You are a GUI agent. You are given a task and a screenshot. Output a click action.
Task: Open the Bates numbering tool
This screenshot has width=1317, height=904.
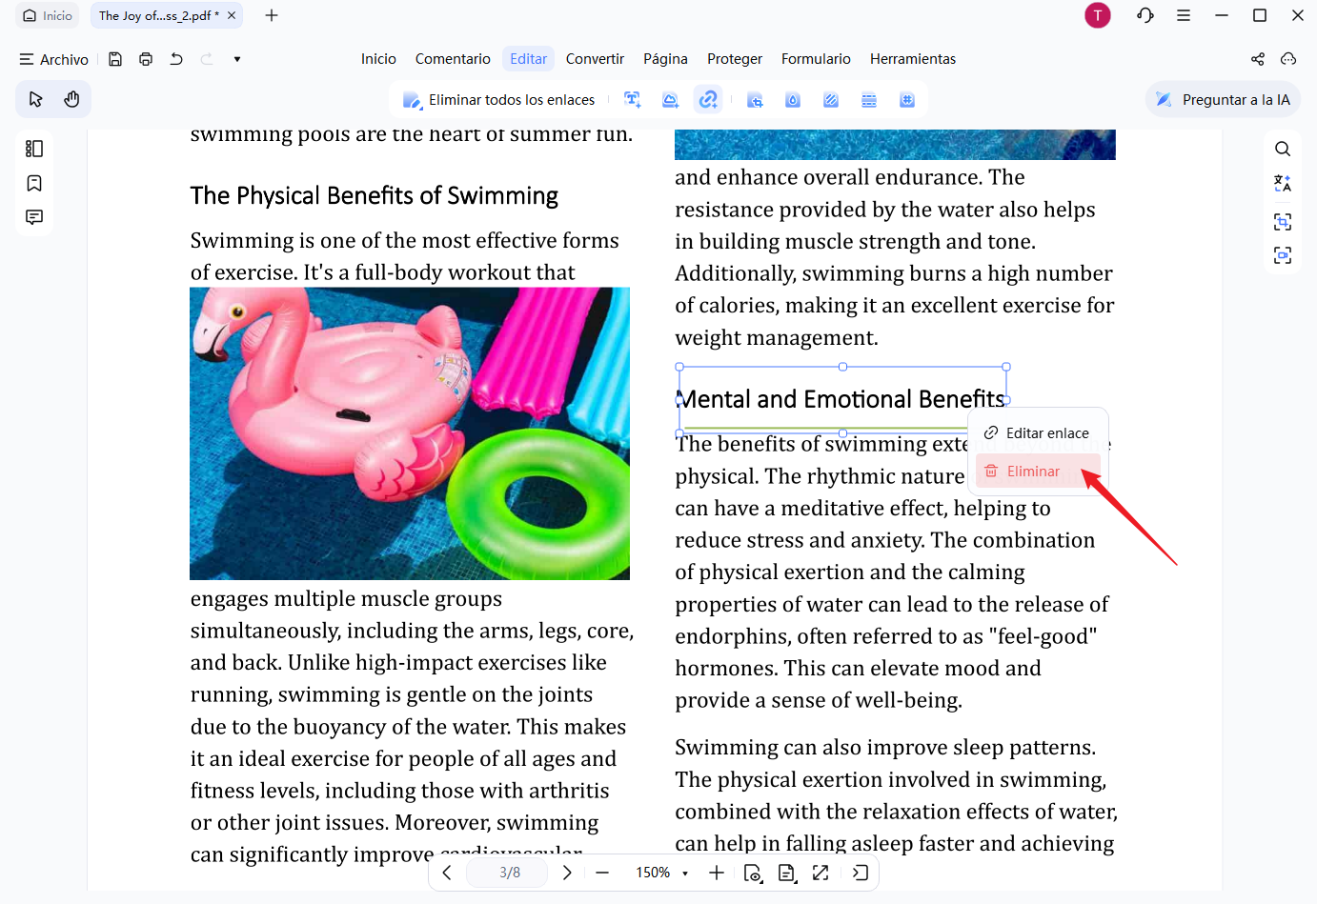907,99
